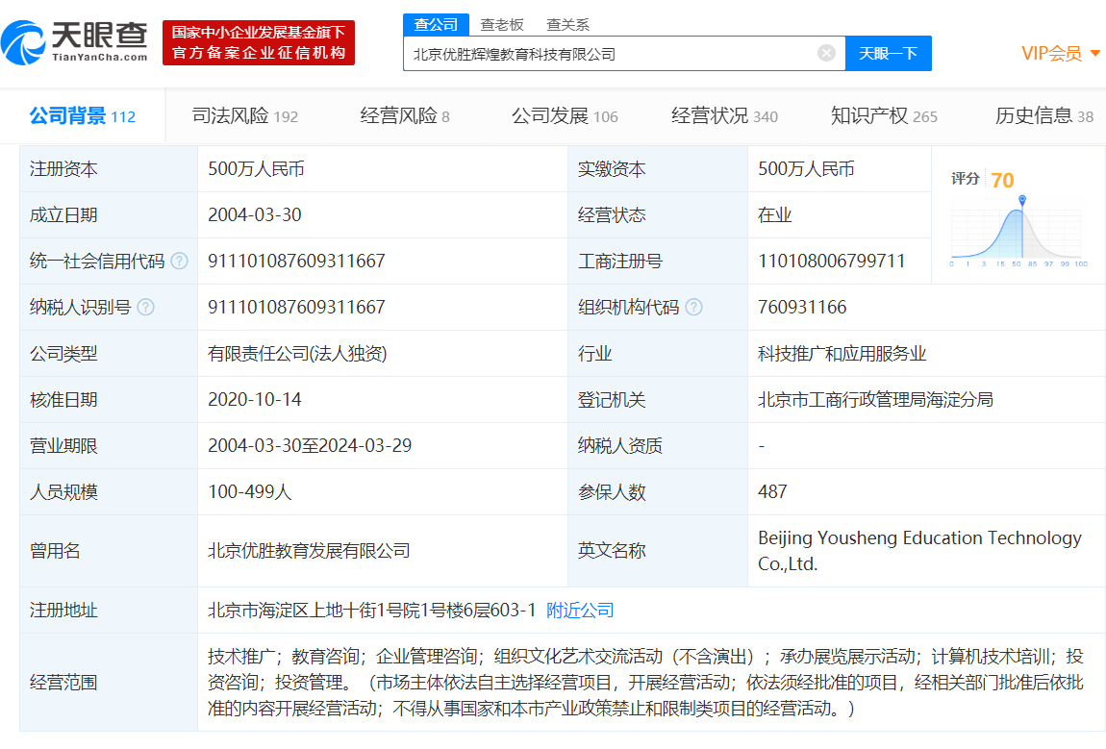The image size is (1106, 749).
Task: Open the help icon beside 纳税人识别号
Action: pyautogui.click(x=144, y=307)
